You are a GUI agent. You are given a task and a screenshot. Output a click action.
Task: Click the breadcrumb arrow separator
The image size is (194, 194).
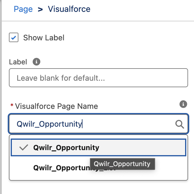40,9
